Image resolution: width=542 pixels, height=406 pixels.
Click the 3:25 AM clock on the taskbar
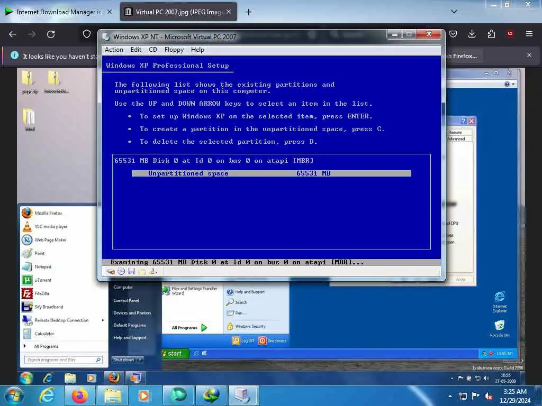point(514,396)
